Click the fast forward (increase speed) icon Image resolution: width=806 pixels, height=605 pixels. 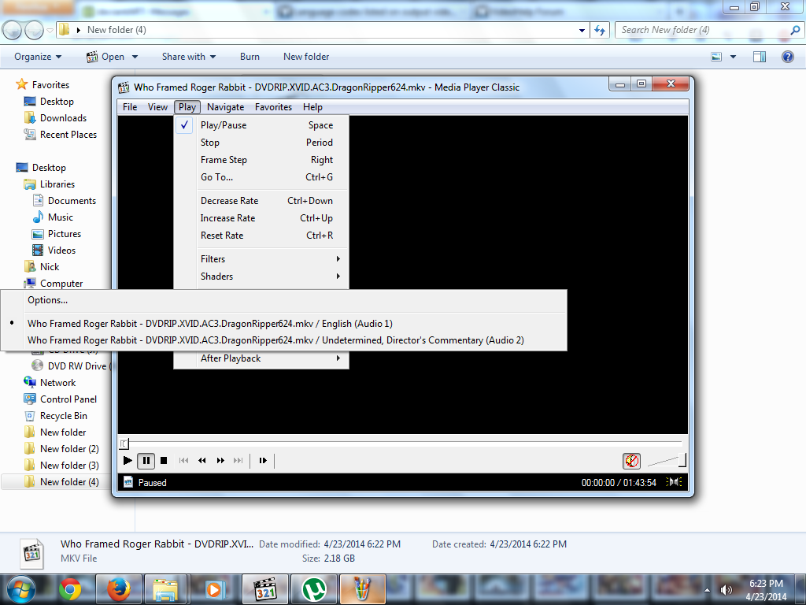pos(220,460)
